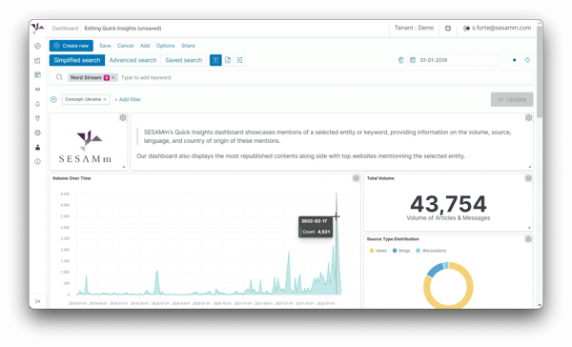Click the Dashboard breadcrumb link
The width and height of the screenshot is (572, 347).
pos(65,28)
